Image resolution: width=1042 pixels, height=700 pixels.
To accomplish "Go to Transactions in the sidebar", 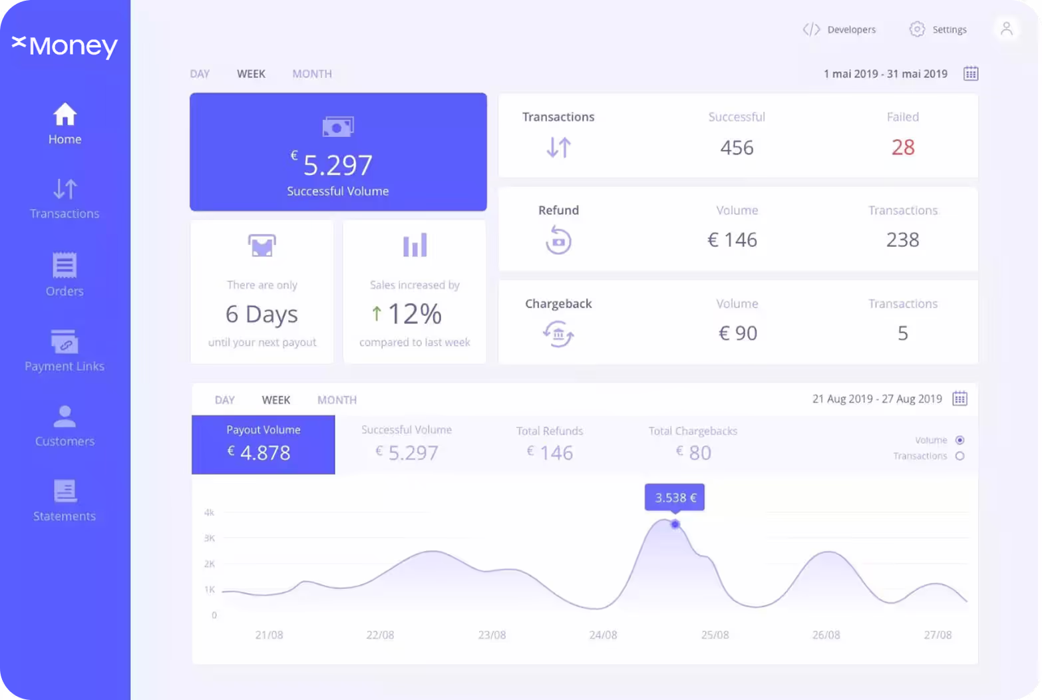I will click(65, 198).
